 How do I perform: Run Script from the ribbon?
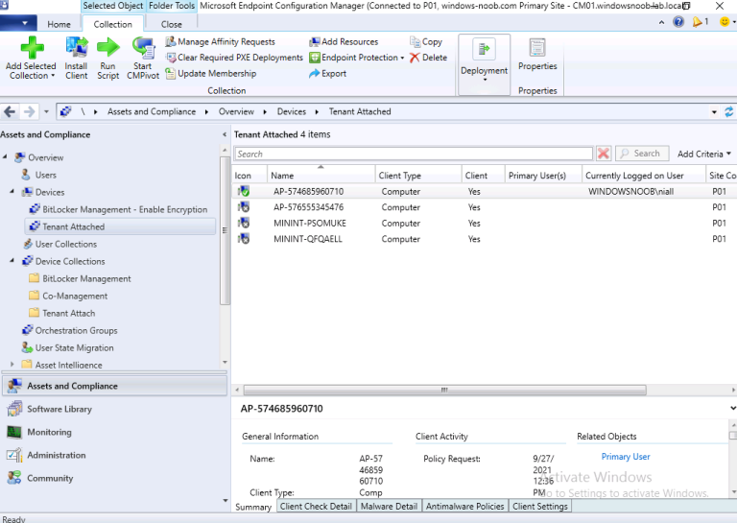point(108,48)
